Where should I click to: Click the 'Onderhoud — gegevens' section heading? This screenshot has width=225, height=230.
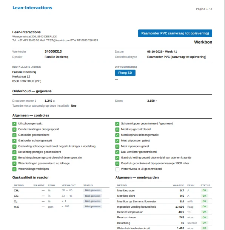[32, 91]
